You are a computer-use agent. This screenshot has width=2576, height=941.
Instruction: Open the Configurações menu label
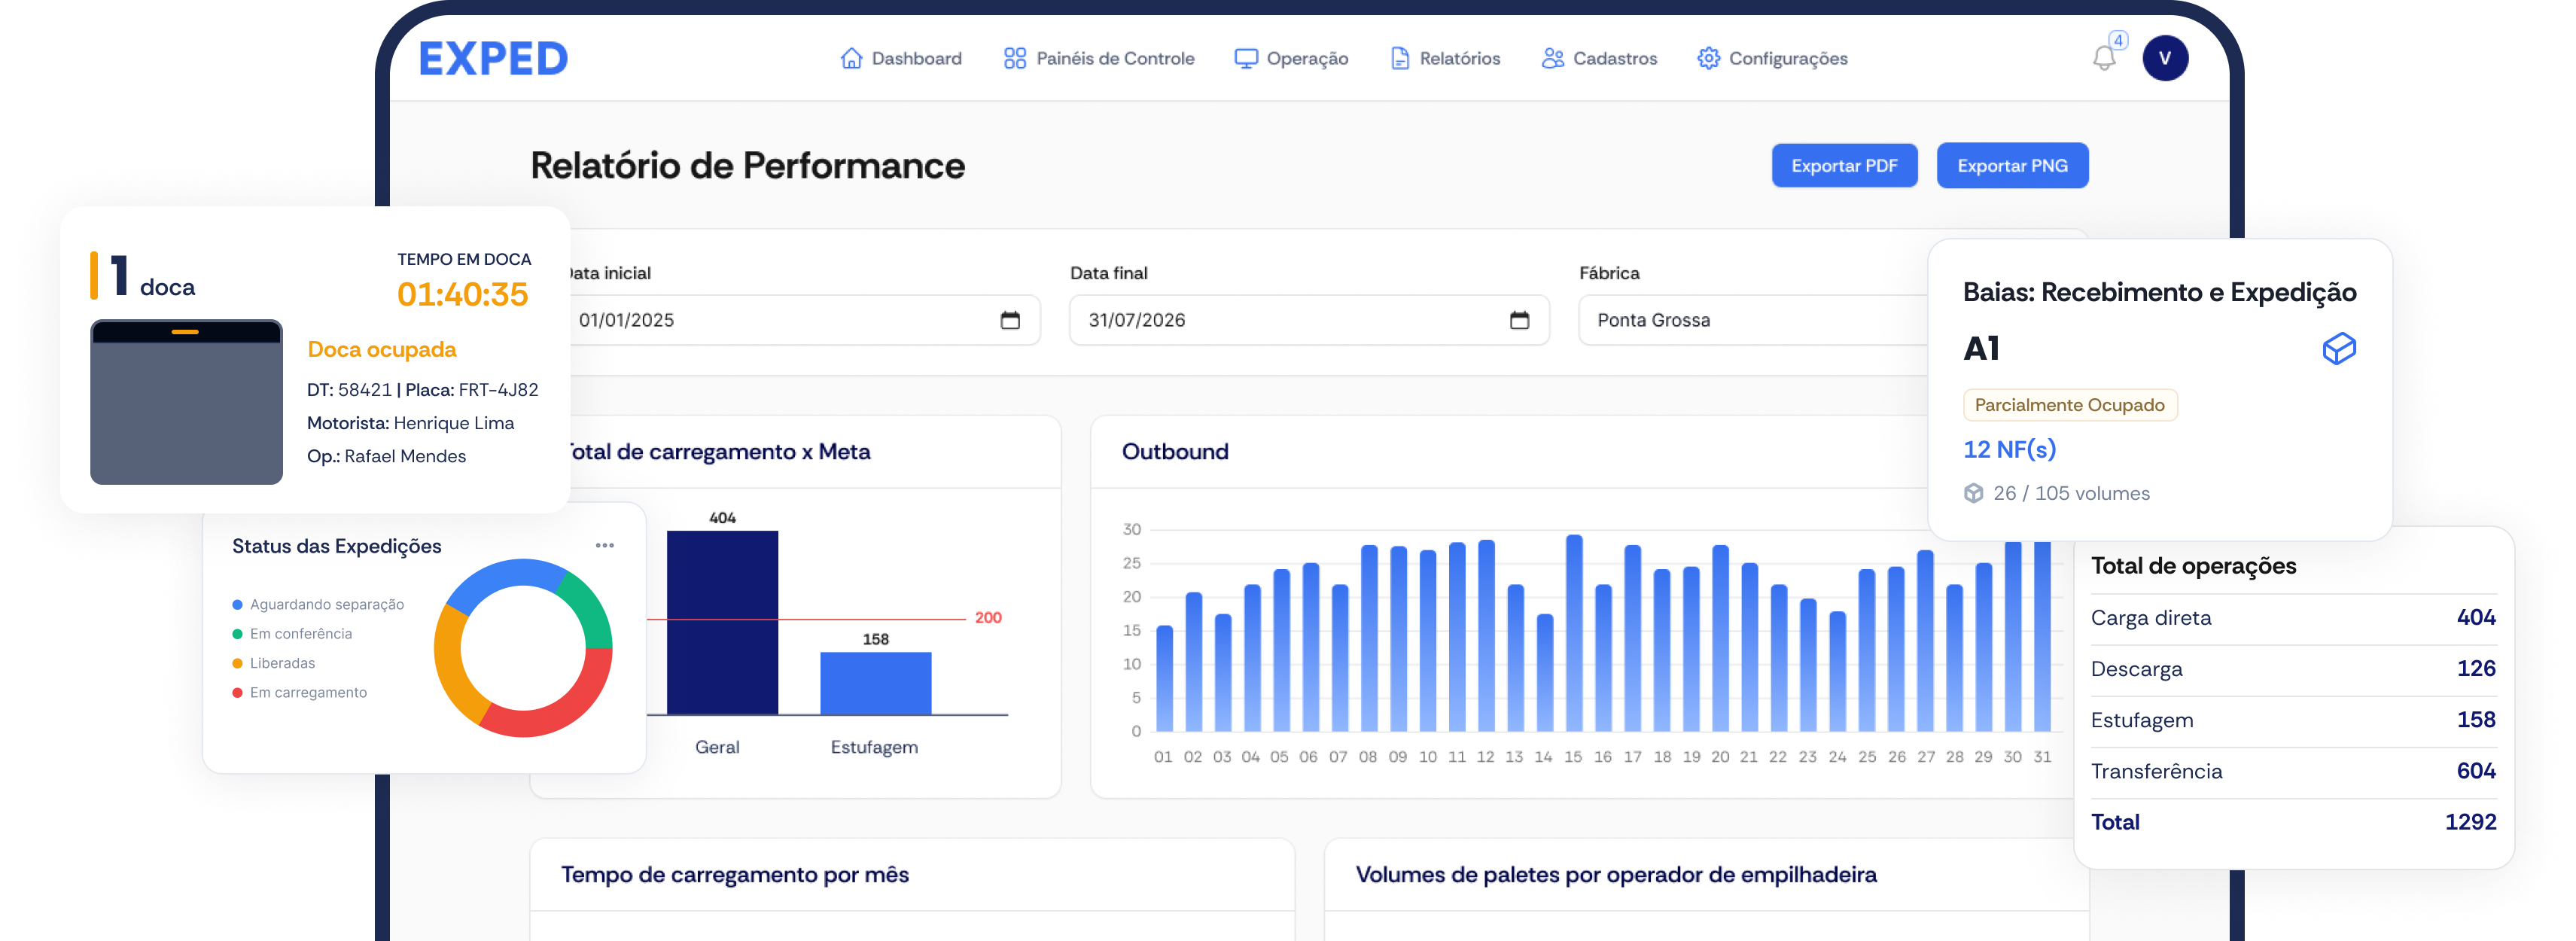tap(1788, 58)
